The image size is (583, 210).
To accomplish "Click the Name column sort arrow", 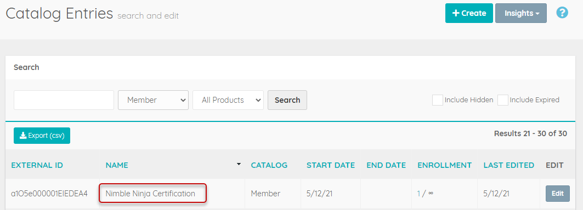I will pos(239,164).
